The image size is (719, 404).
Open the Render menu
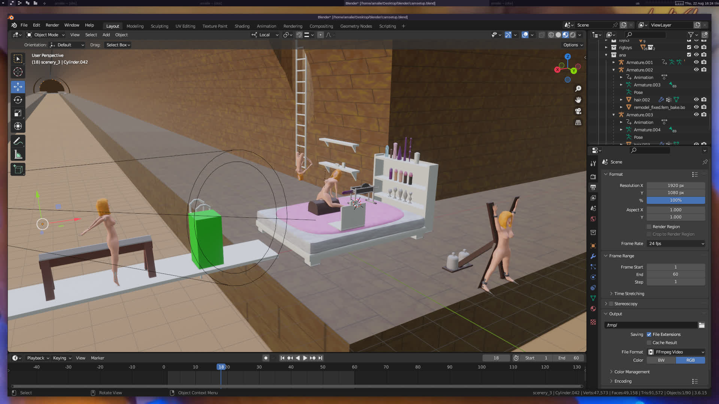click(x=52, y=25)
